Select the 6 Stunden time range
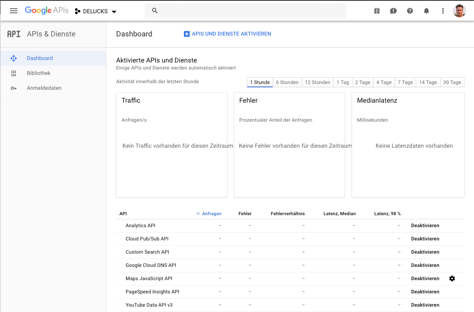 tap(287, 82)
